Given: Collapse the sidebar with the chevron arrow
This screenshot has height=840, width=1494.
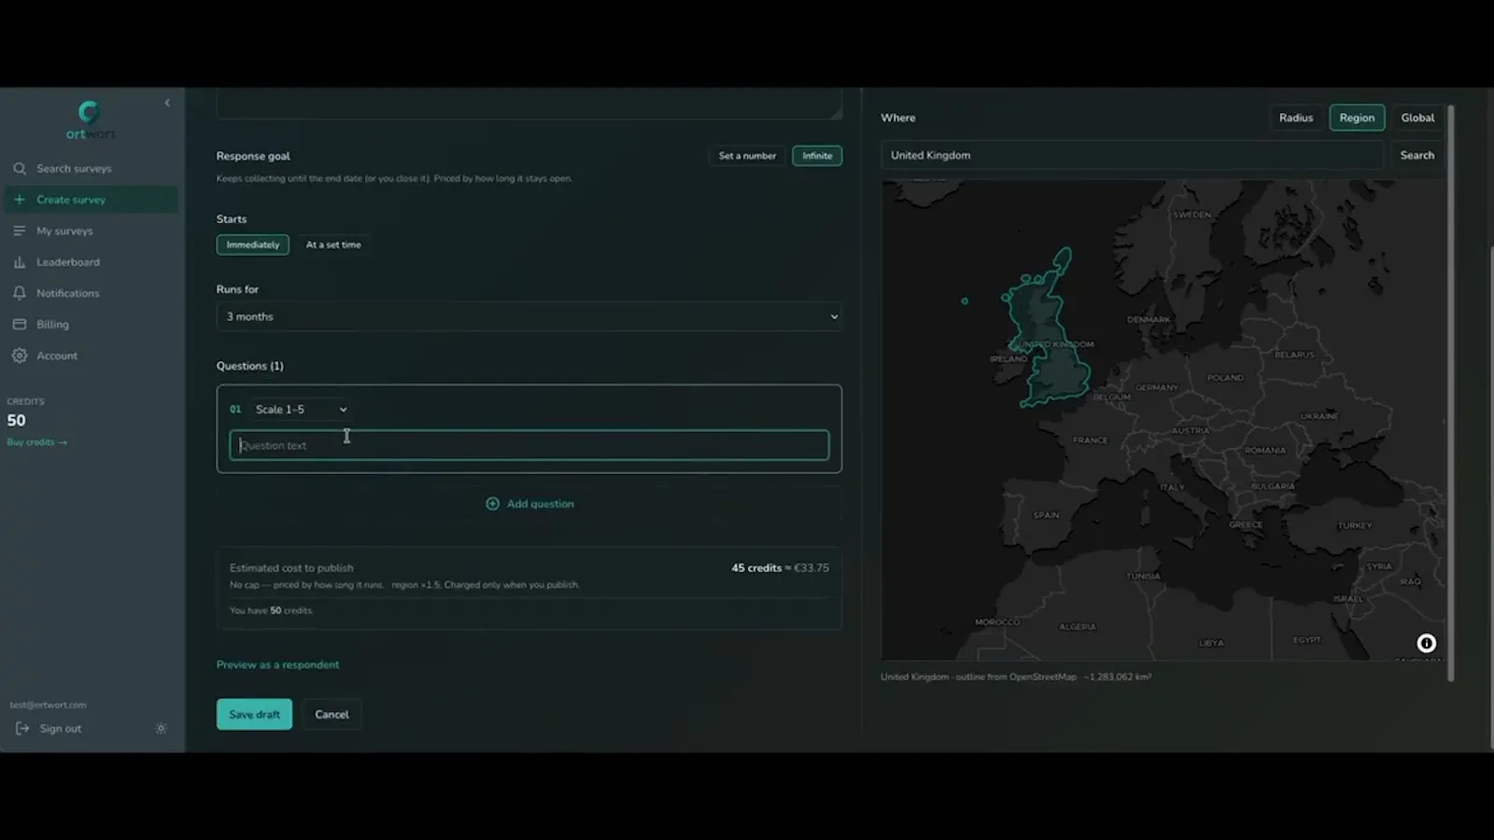Looking at the screenshot, I should click(x=167, y=103).
